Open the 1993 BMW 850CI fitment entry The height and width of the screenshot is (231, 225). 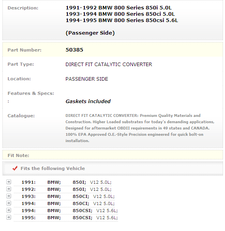64,196
